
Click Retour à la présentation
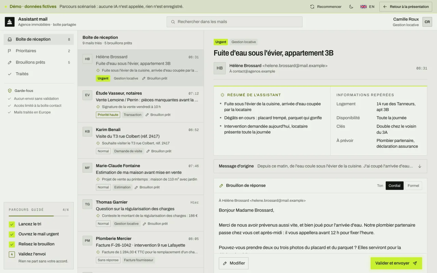click(x=406, y=6)
